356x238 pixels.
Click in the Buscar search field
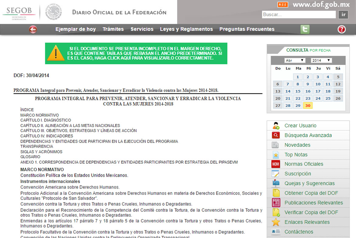click(x=298, y=15)
